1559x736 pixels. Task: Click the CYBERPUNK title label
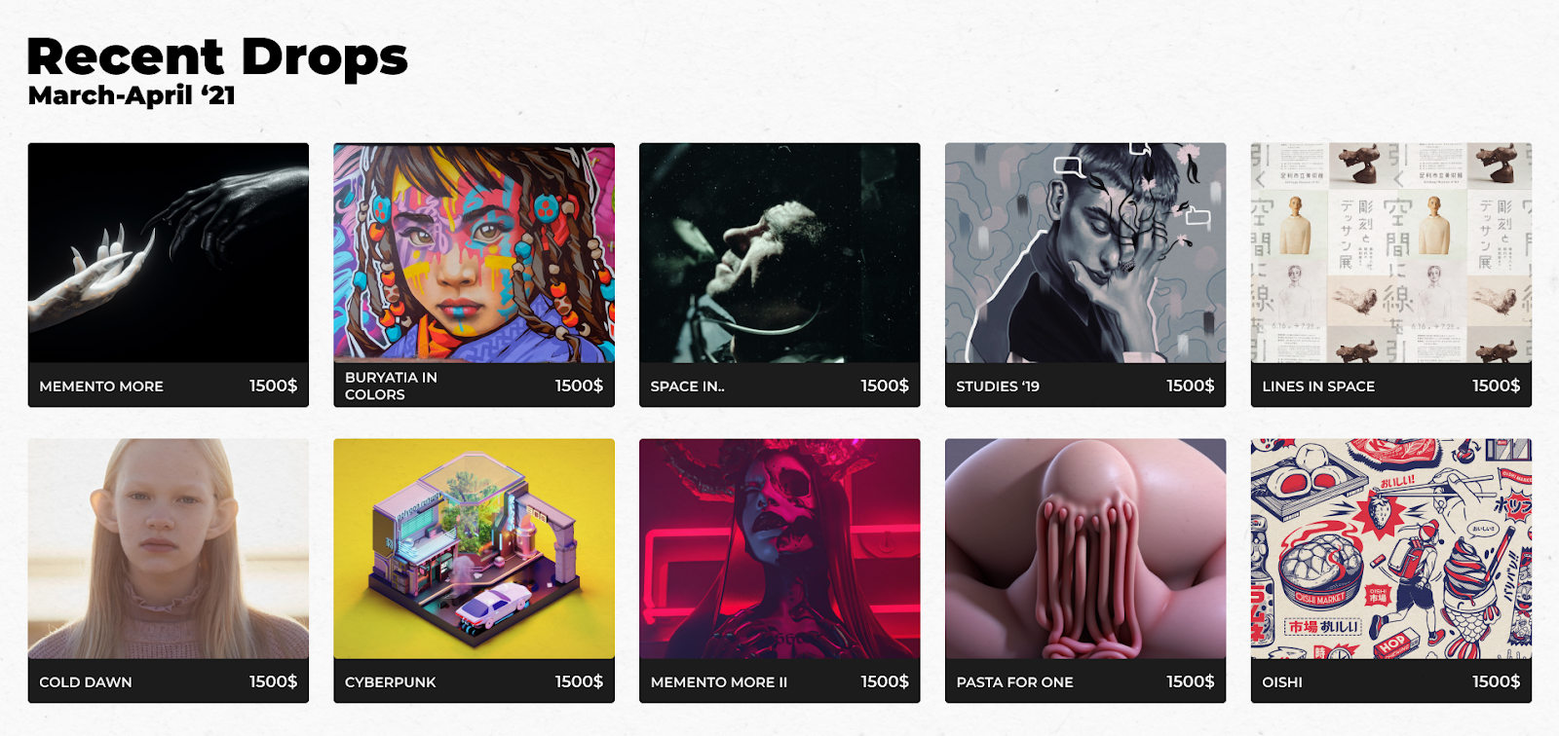tap(391, 682)
